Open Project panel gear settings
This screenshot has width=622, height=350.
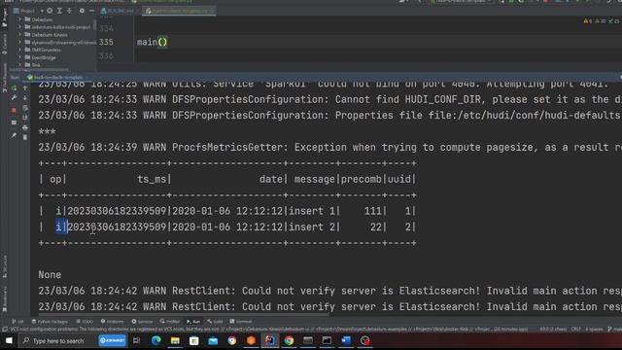pos(82,11)
